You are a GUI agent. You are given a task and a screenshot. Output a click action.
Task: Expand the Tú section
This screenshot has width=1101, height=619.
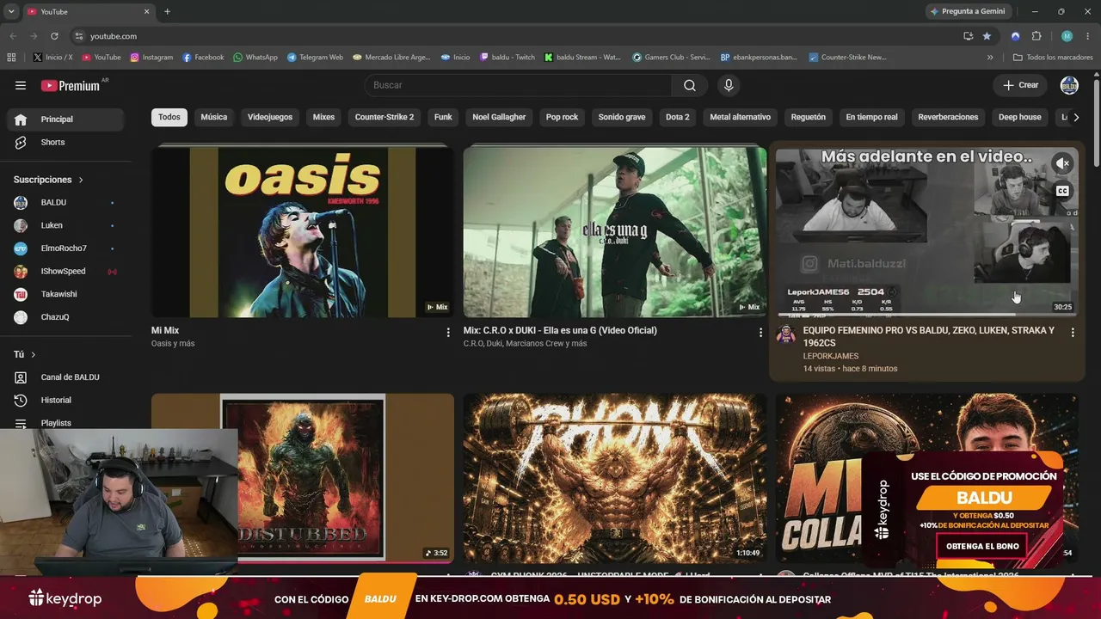click(24, 354)
